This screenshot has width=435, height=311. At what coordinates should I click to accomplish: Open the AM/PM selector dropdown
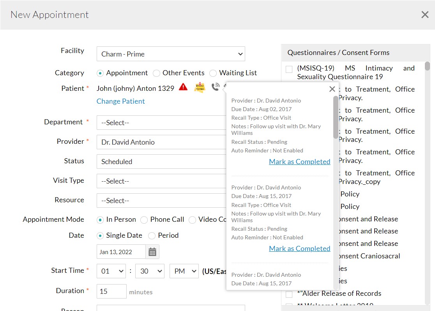tap(184, 271)
